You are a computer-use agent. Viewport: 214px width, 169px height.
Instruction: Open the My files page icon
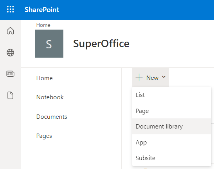coord(11,95)
